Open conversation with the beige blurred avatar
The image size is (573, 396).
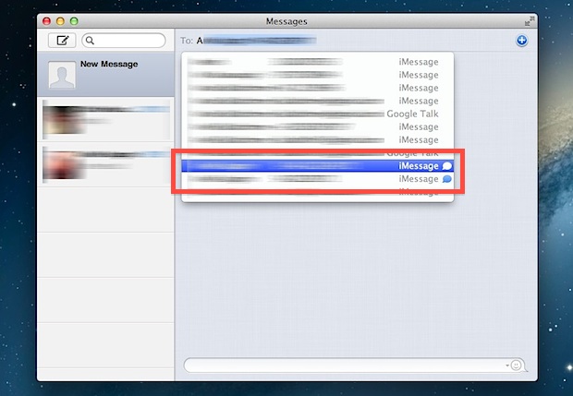coord(105,119)
